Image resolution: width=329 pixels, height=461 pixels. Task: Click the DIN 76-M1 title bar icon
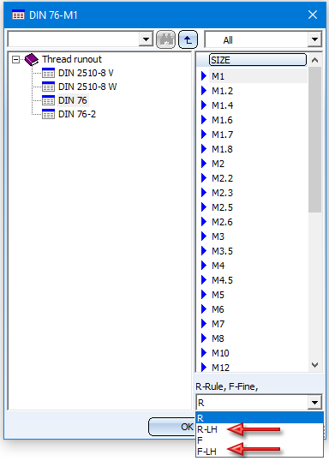tap(18, 15)
